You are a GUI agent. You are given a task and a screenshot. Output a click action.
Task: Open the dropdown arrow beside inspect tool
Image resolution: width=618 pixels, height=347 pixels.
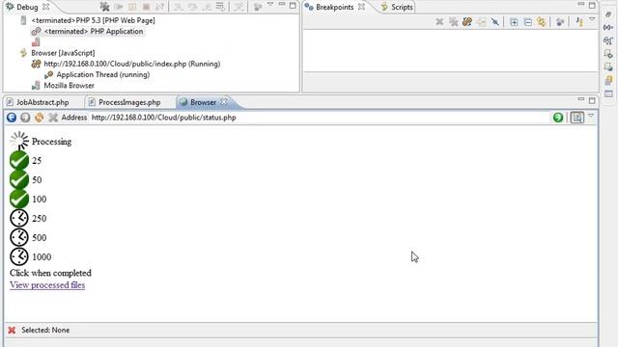(x=591, y=116)
